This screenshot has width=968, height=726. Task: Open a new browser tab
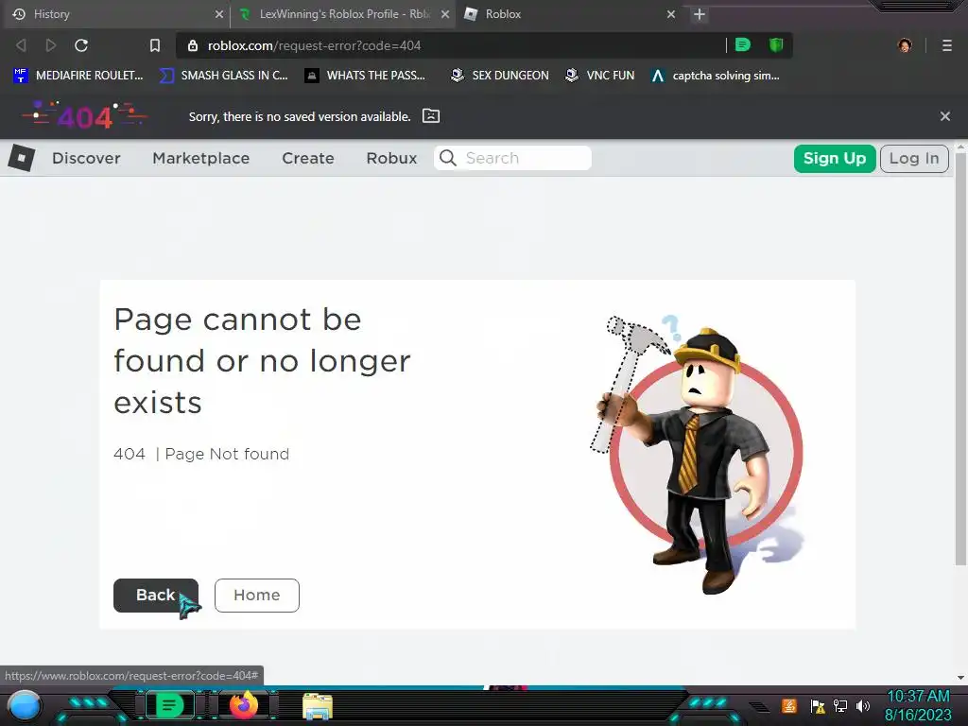click(699, 14)
